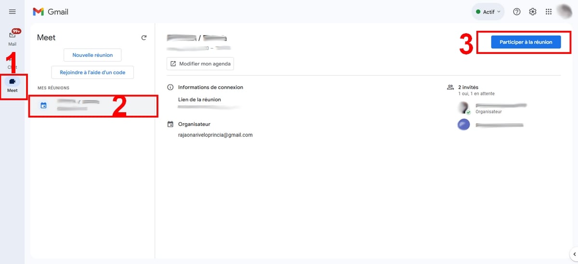
Task: Click the 'Lien de la réunion' label
Action: point(199,99)
